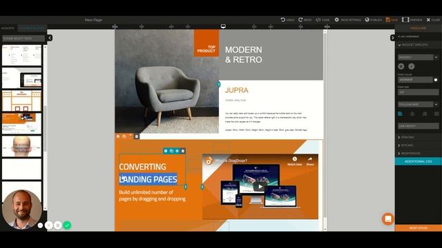Select the bald head block thumbnail

(21, 146)
